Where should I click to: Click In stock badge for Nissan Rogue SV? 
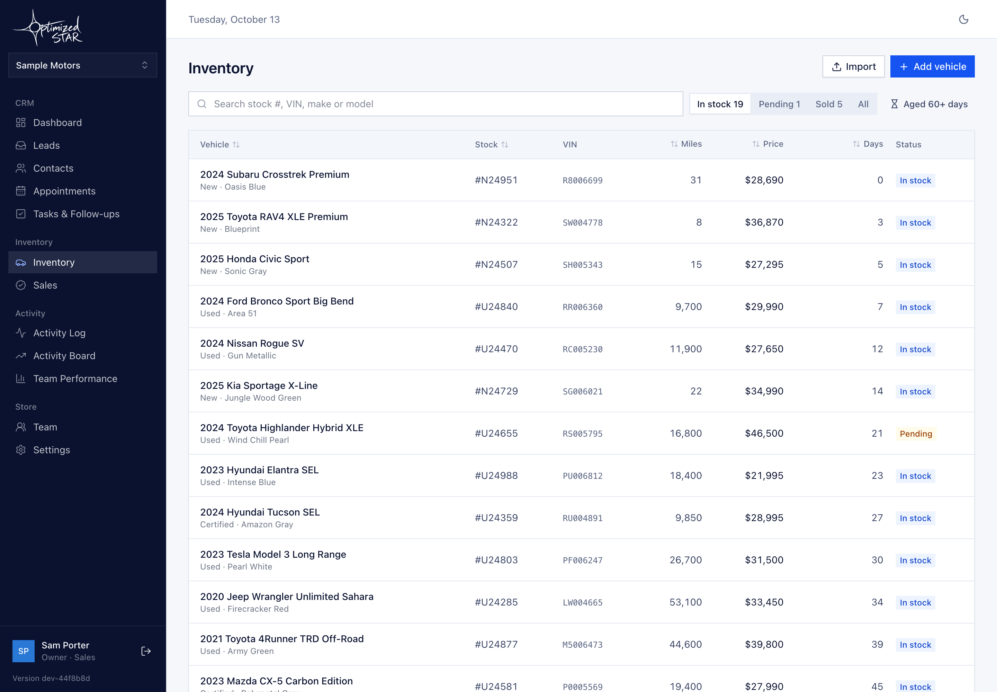pyautogui.click(x=915, y=349)
